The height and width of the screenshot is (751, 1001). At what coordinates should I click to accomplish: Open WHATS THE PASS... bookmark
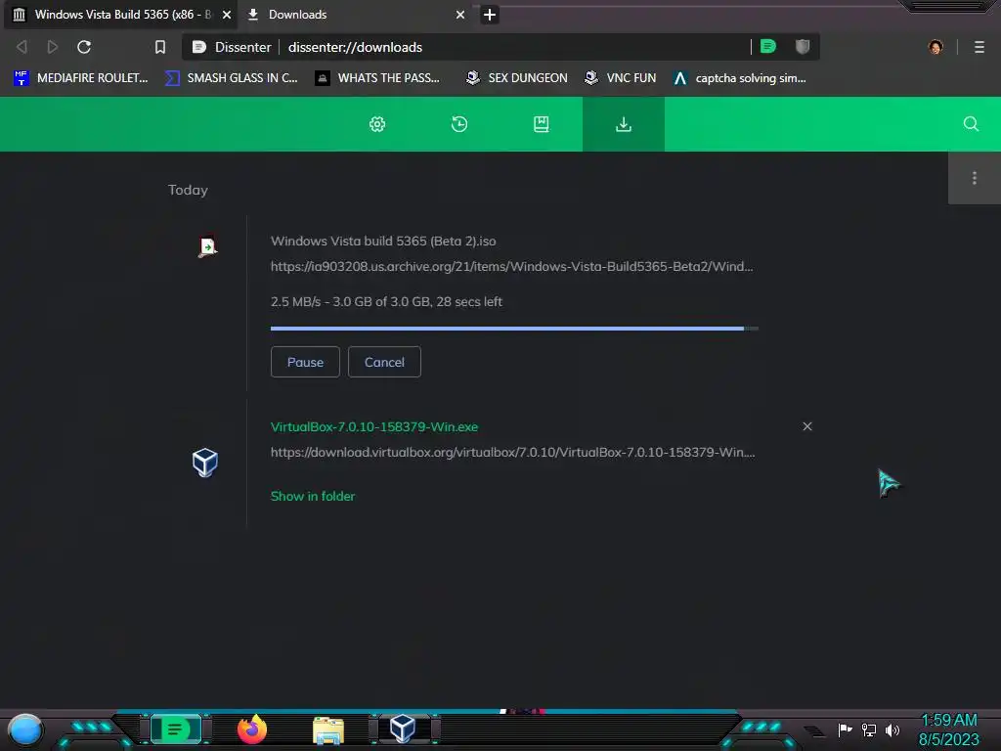(377, 78)
